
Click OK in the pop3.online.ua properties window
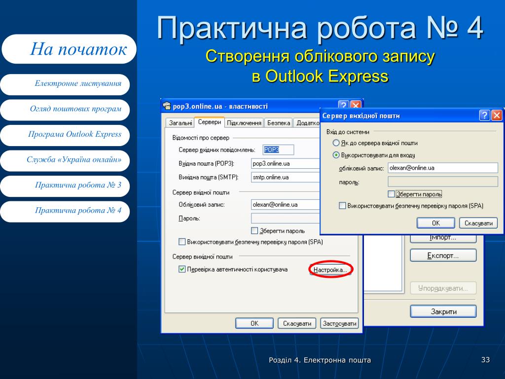tap(254, 323)
